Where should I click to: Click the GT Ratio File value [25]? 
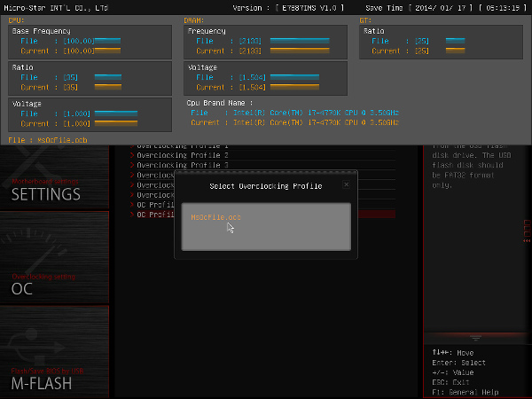pyautogui.click(x=422, y=41)
